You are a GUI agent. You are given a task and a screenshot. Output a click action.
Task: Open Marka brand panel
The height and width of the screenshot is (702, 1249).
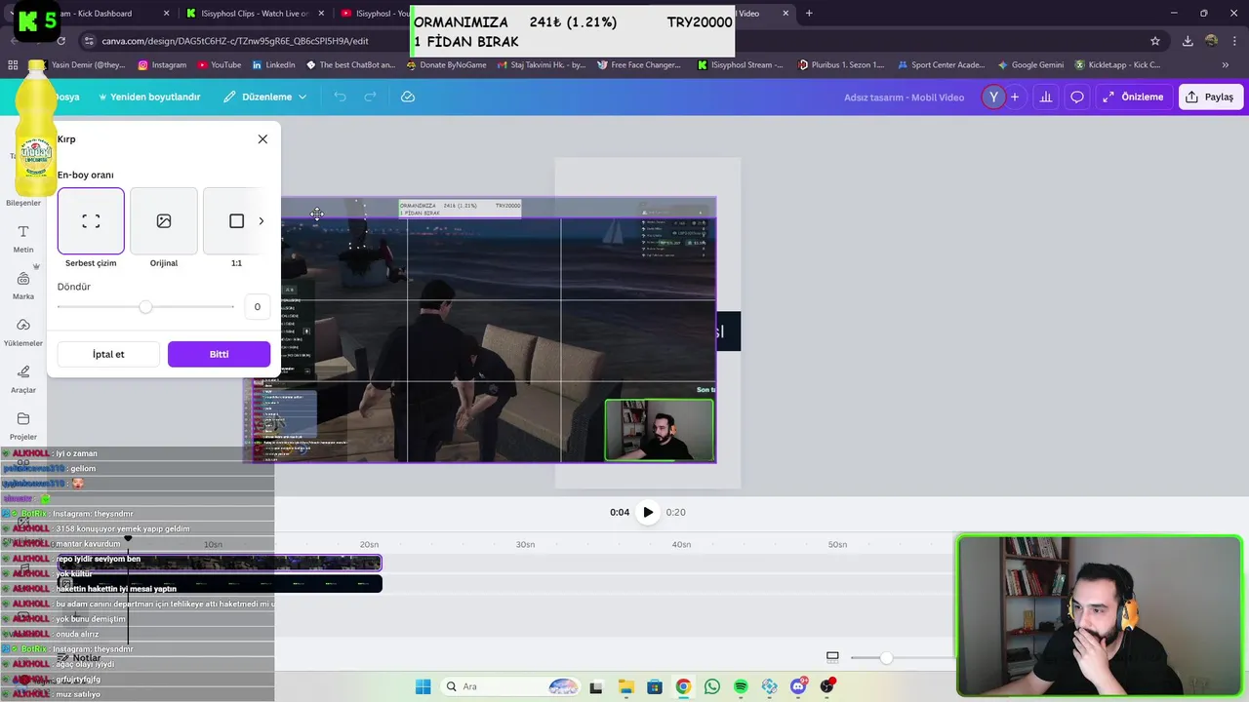23,285
